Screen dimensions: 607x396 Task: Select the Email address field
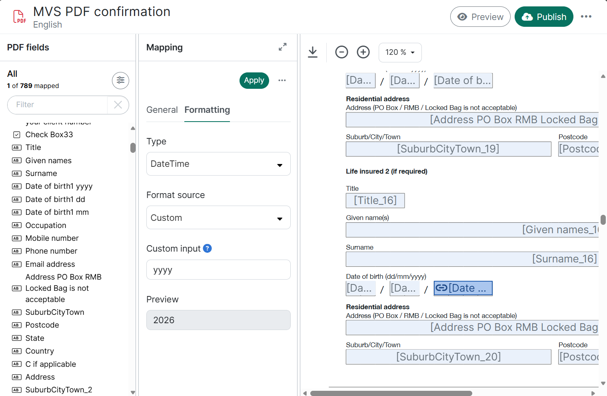(x=50, y=264)
